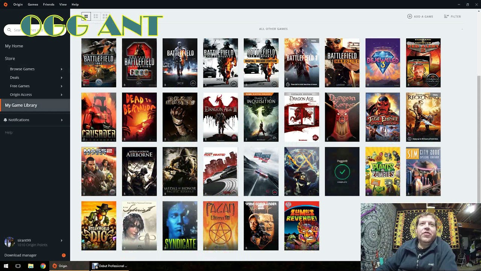Launch Chrome from the taskbar
This screenshot has width=481, height=271.
[43, 266]
